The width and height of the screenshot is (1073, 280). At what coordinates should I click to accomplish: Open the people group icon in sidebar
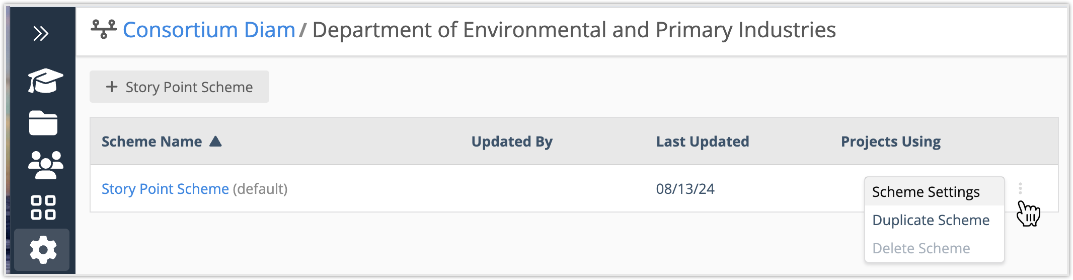click(45, 165)
